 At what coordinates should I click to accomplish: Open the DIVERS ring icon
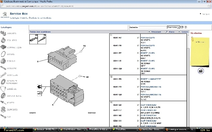[3, 54]
